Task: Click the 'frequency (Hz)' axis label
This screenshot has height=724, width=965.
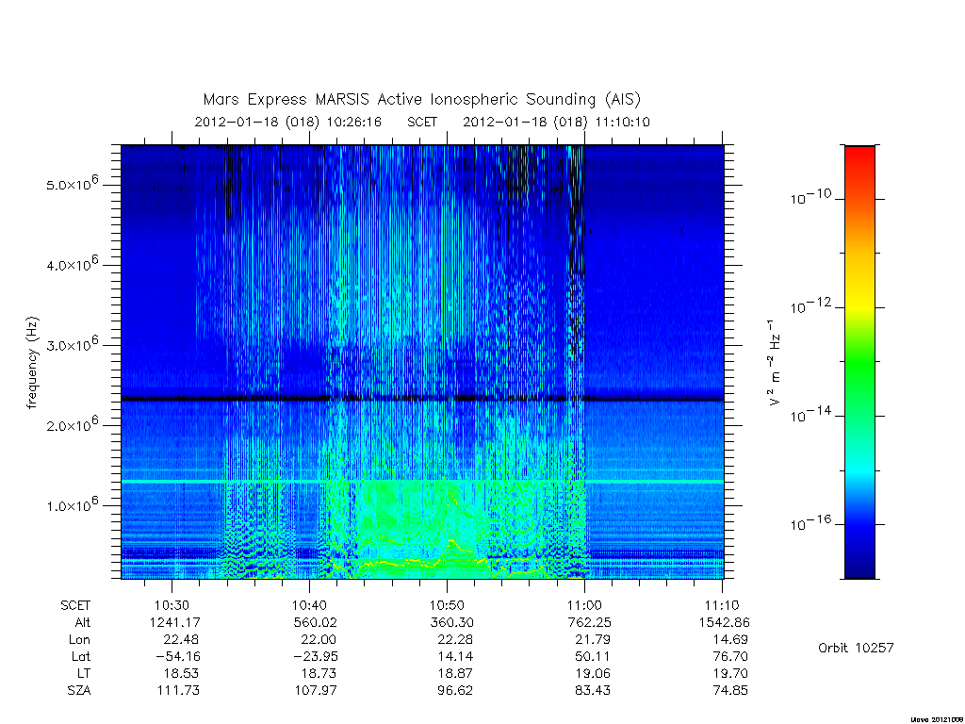Action: click(32, 362)
